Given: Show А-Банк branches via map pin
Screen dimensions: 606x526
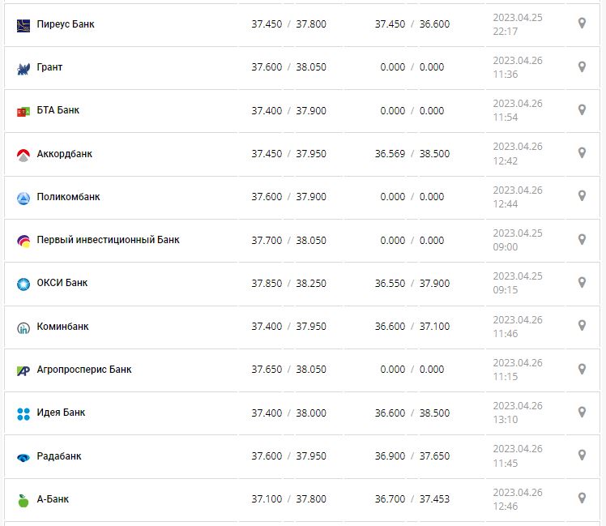Looking at the screenshot, I should (582, 498).
